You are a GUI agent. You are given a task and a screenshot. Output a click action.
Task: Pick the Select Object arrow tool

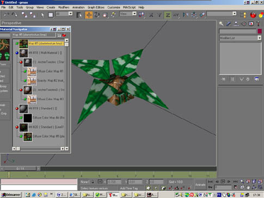pyautogui.click(x=42, y=15)
